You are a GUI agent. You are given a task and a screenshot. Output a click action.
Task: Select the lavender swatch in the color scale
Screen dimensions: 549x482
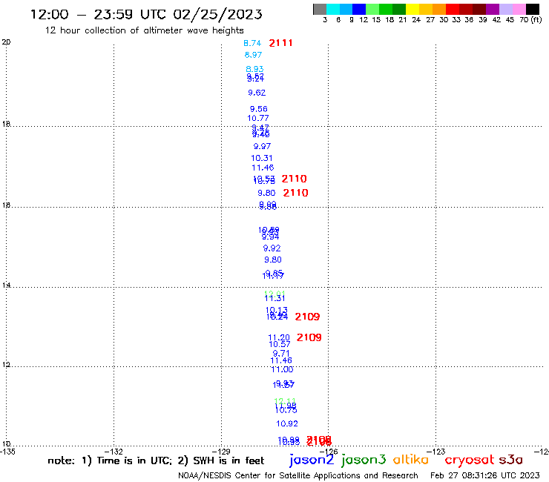click(506, 9)
